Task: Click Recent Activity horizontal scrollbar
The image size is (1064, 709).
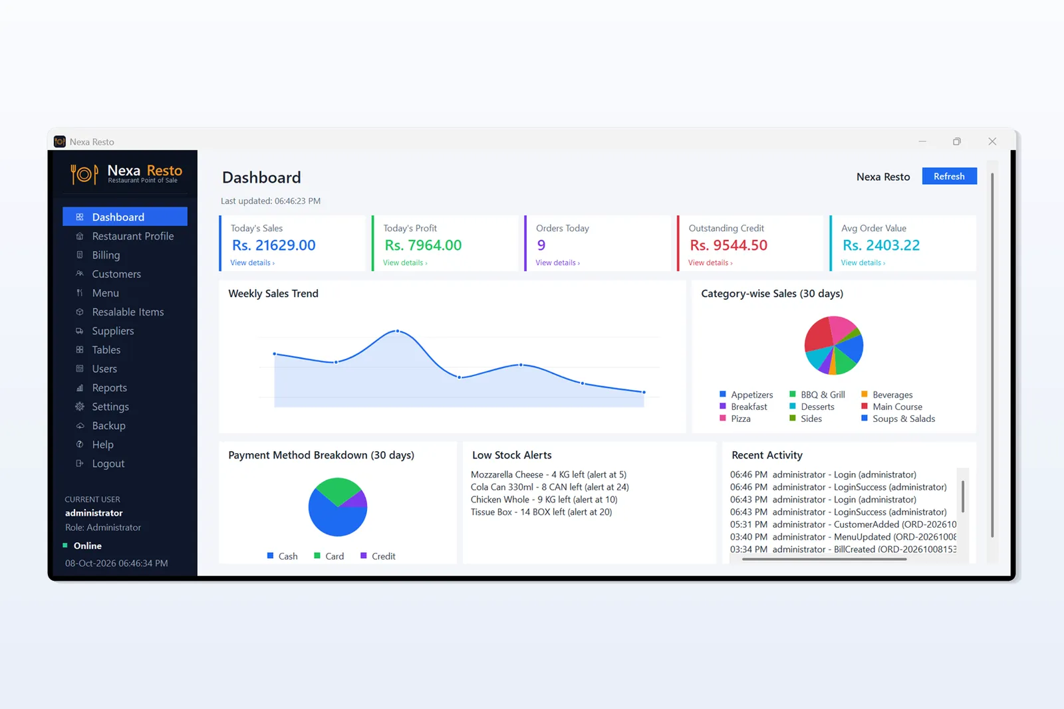Action: point(825,559)
